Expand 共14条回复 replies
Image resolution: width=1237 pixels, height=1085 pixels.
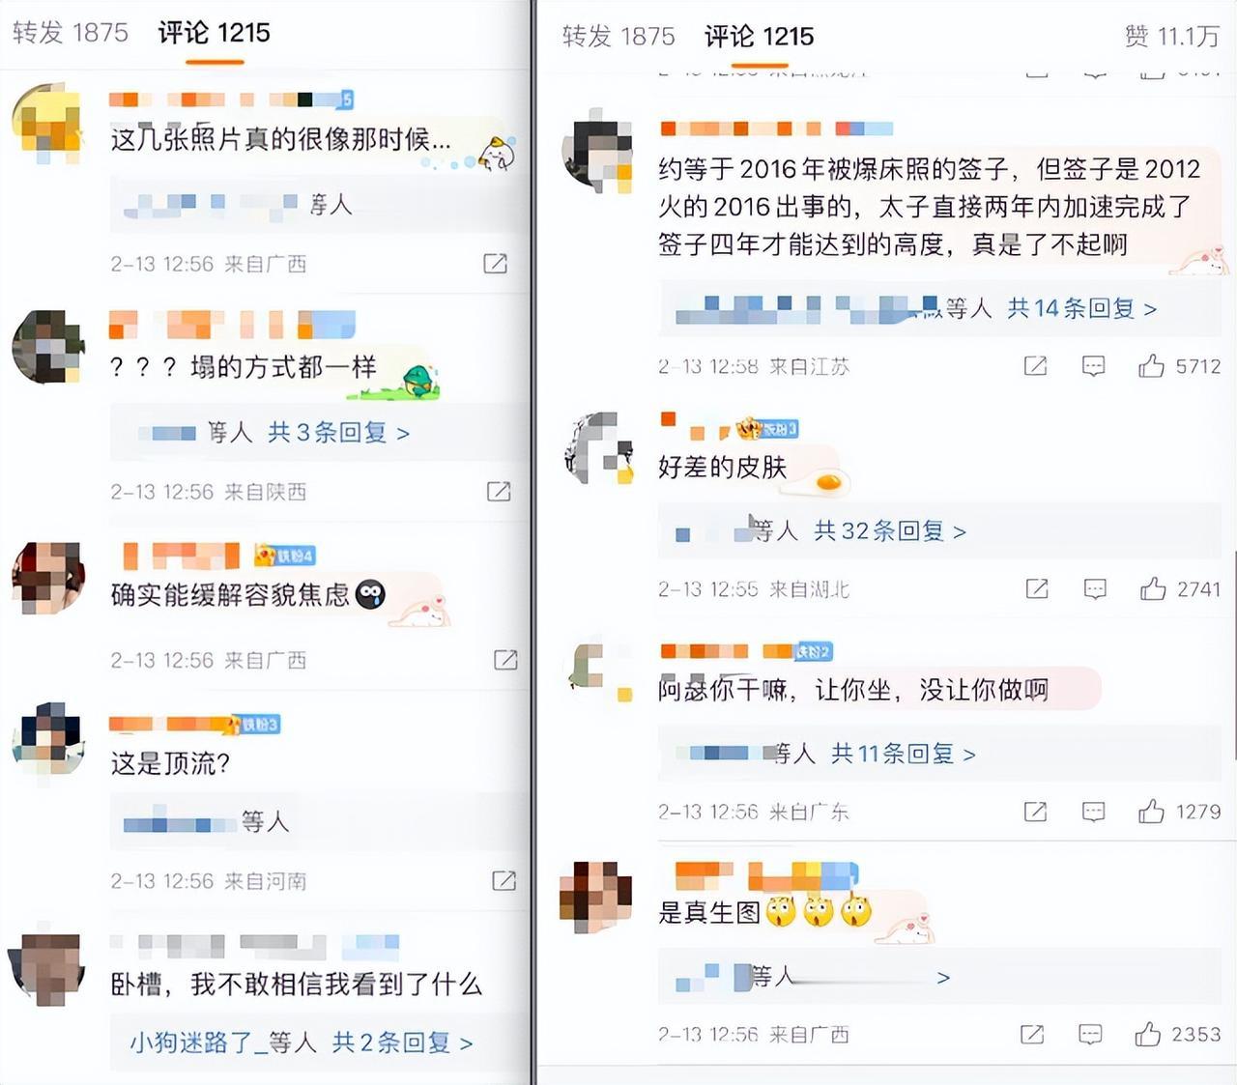(1081, 308)
